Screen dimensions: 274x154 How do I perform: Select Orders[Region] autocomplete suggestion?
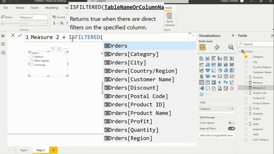click(150, 138)
